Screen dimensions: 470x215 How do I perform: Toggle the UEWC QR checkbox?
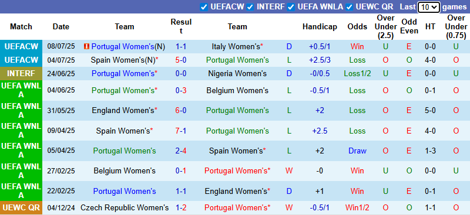[x=349, y=7]
